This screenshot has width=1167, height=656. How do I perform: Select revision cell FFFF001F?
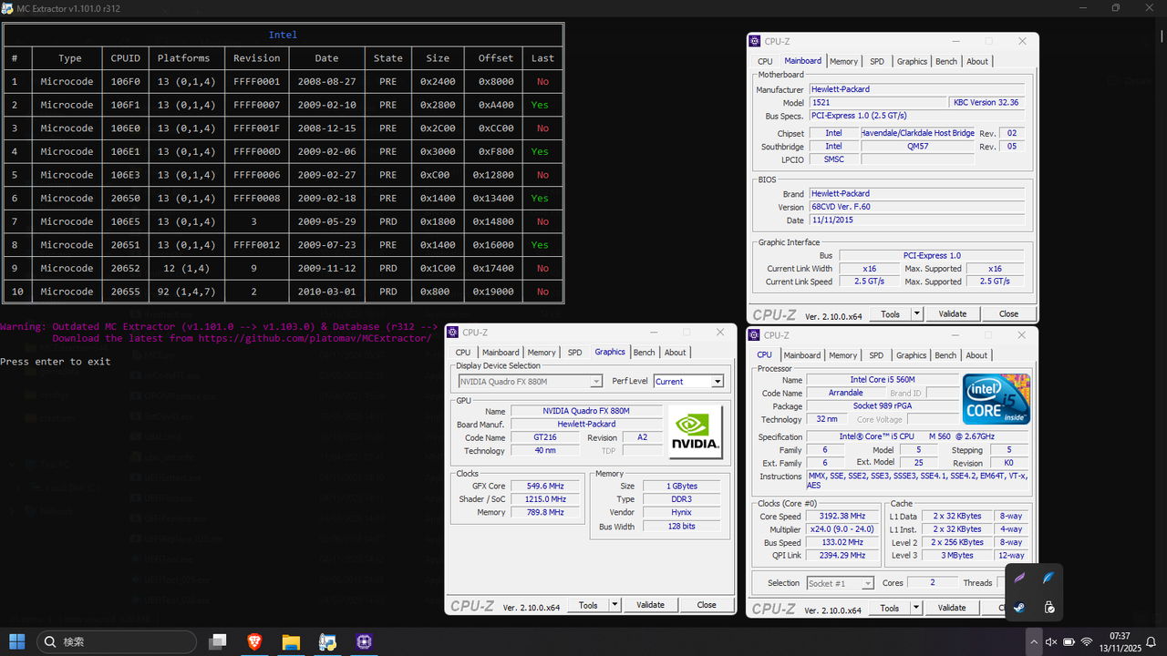coord(256,128)
